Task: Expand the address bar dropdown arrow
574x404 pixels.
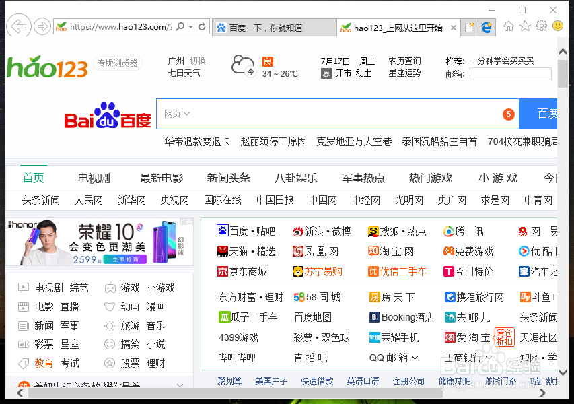Action: point(190,26)
